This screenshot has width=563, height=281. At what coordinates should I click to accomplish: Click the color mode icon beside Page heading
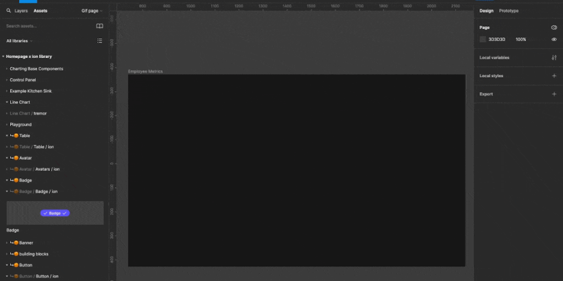pyautogui.click(x=554, y=27)
